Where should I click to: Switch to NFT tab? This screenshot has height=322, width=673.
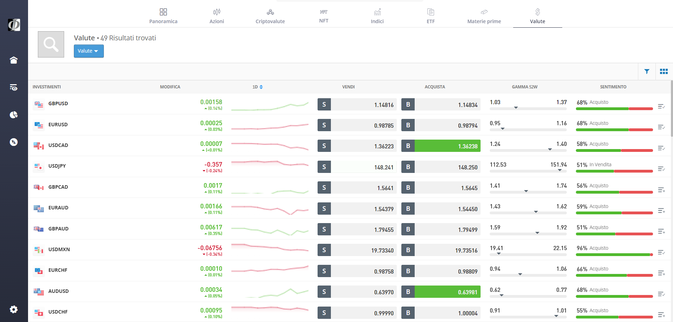tap(324, 16)
